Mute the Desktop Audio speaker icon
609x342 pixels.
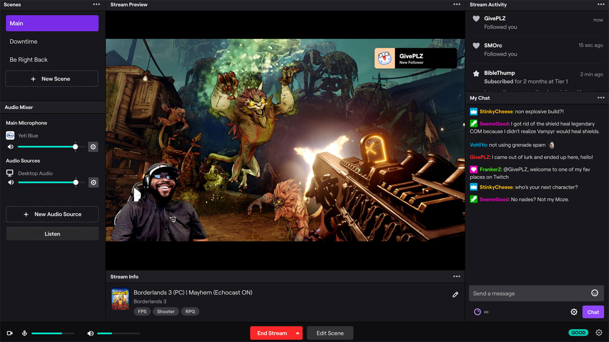coord(10,182)
